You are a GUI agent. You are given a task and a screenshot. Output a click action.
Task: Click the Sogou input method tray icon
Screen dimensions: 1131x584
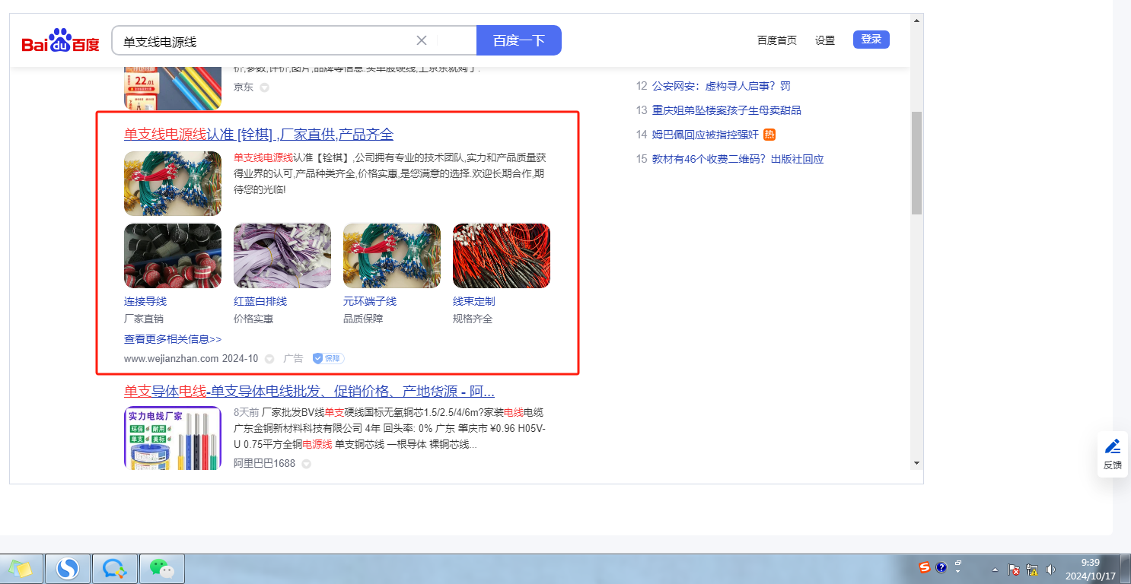925,567
